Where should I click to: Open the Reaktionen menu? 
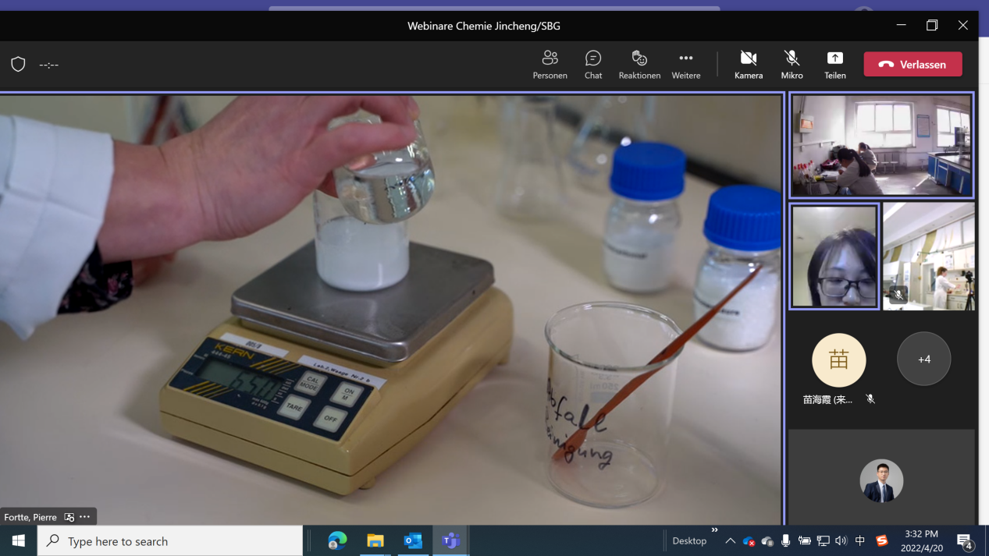[639, 65]
